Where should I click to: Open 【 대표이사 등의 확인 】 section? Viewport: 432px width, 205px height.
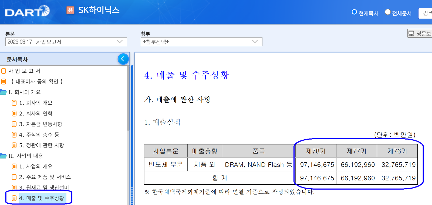click(37, 82)
